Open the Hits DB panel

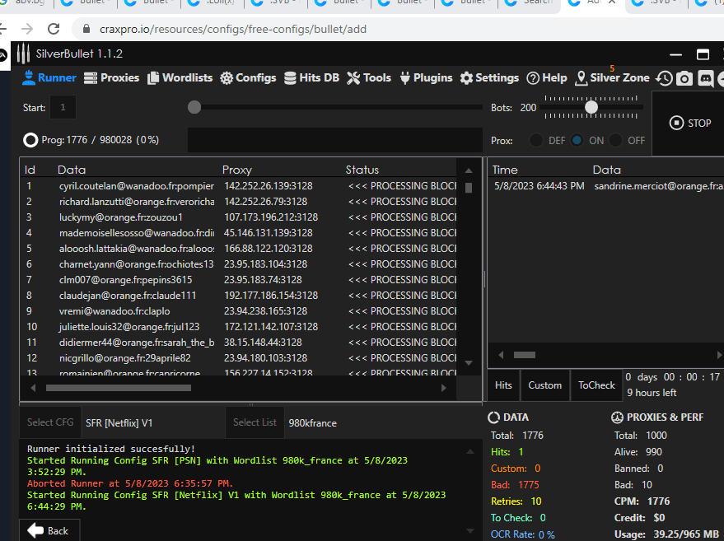(x=311, y=77)
